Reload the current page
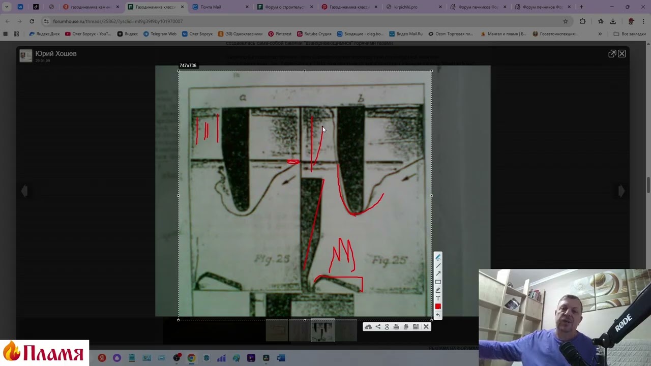651x366 pixels. [32, 21]
